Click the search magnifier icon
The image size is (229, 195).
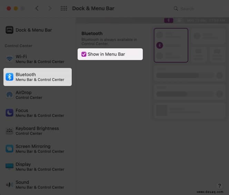point(176,9)
